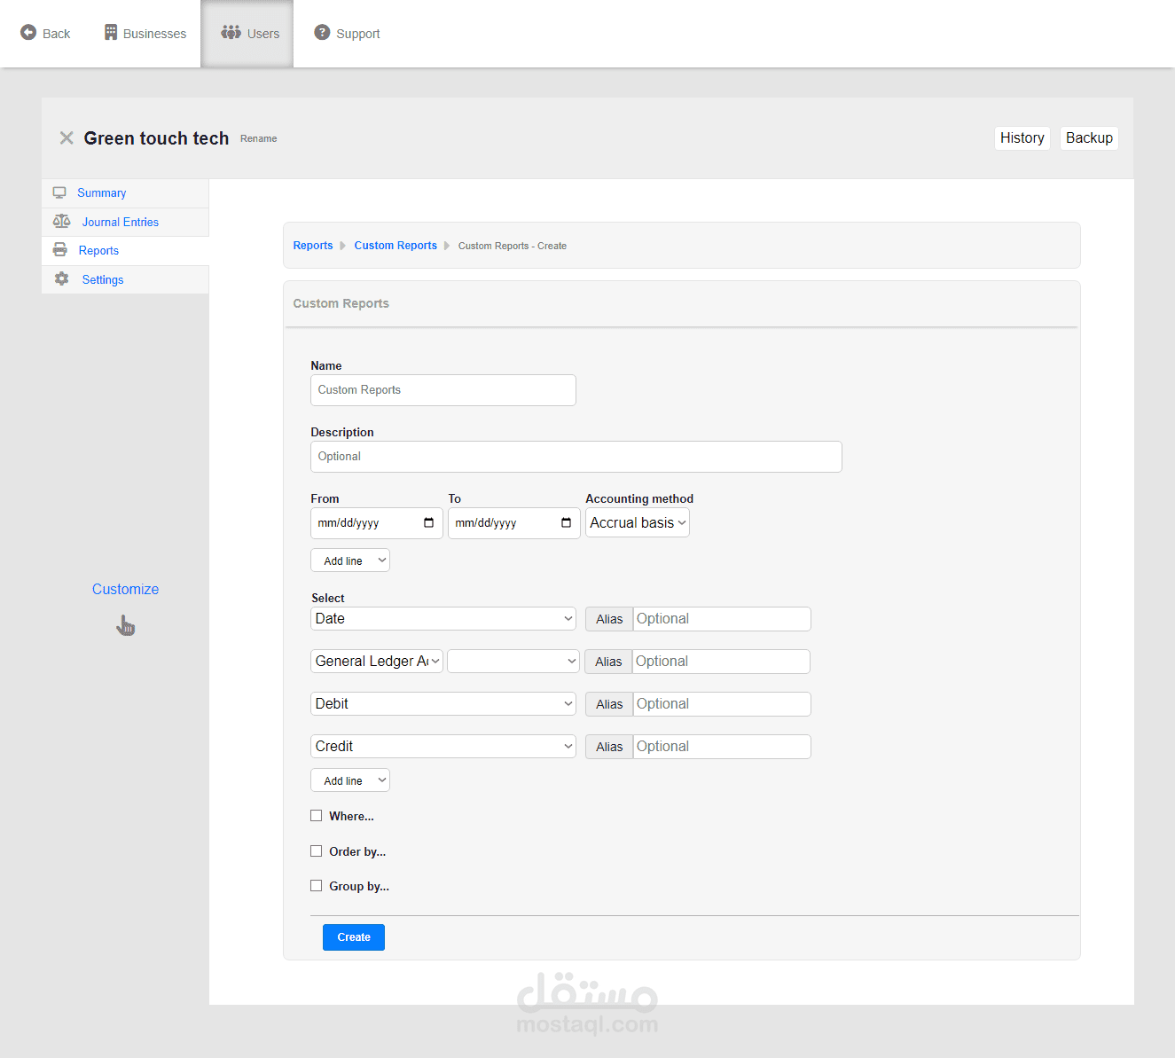Click the Reports printer icon in sidebar

point(60,250)
